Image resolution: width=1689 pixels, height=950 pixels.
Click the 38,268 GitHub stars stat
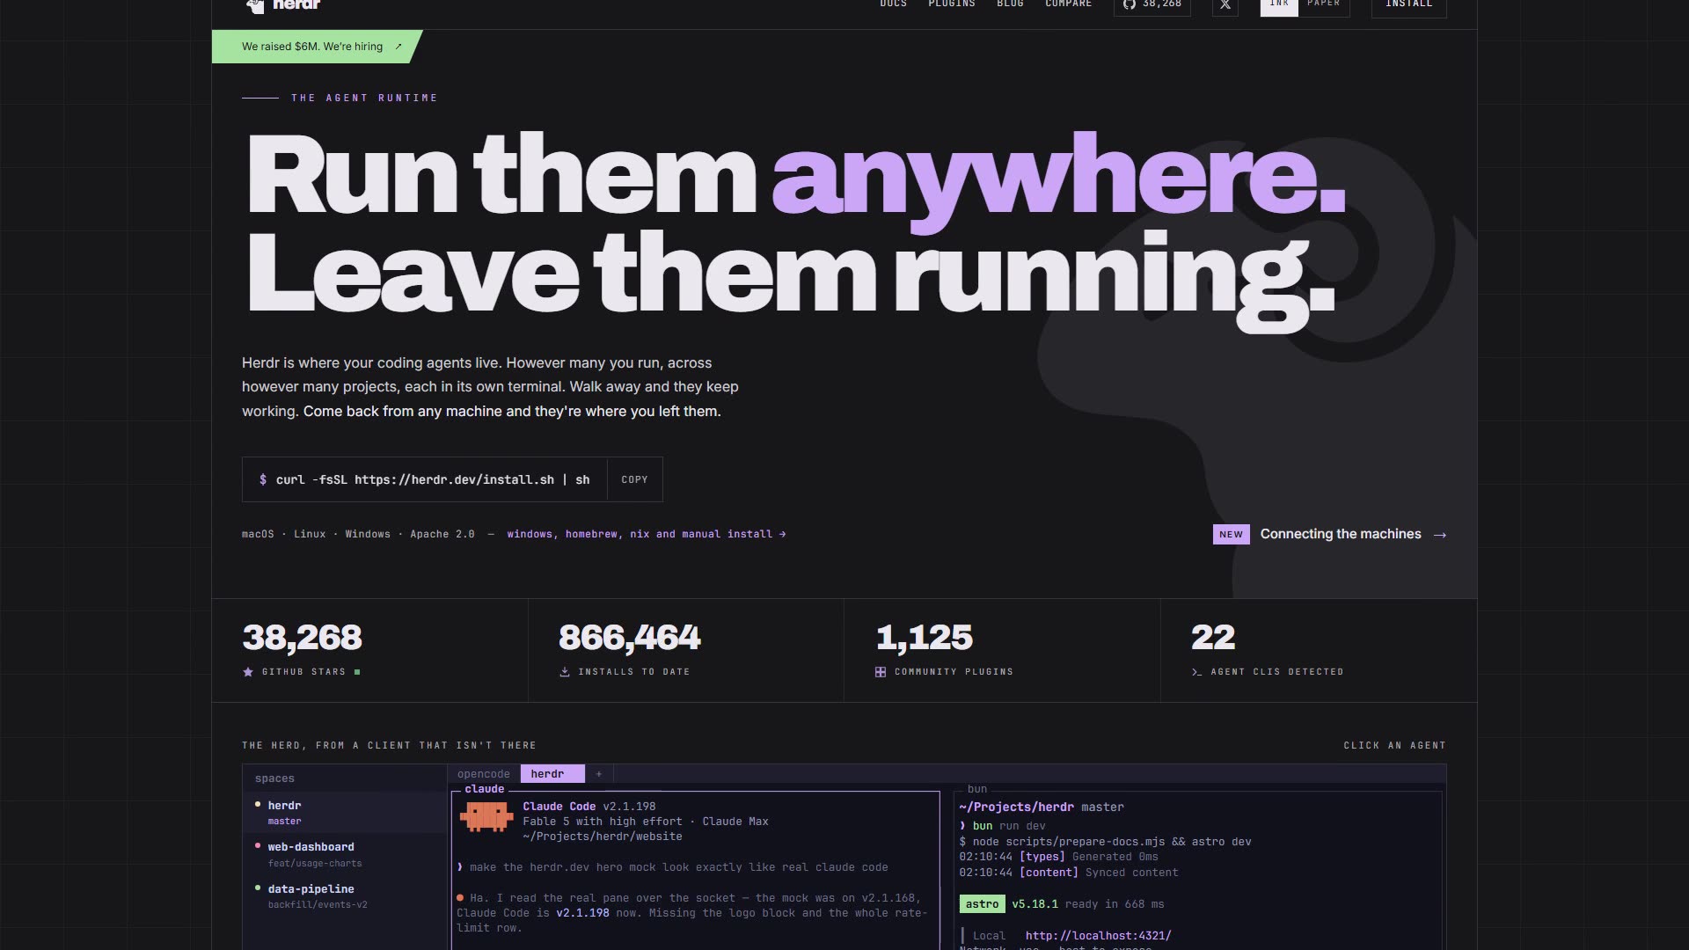(302, 638)
